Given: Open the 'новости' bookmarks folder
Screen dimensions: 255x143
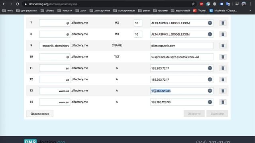Looking at the screenshot, I should [x=65, y=11].
